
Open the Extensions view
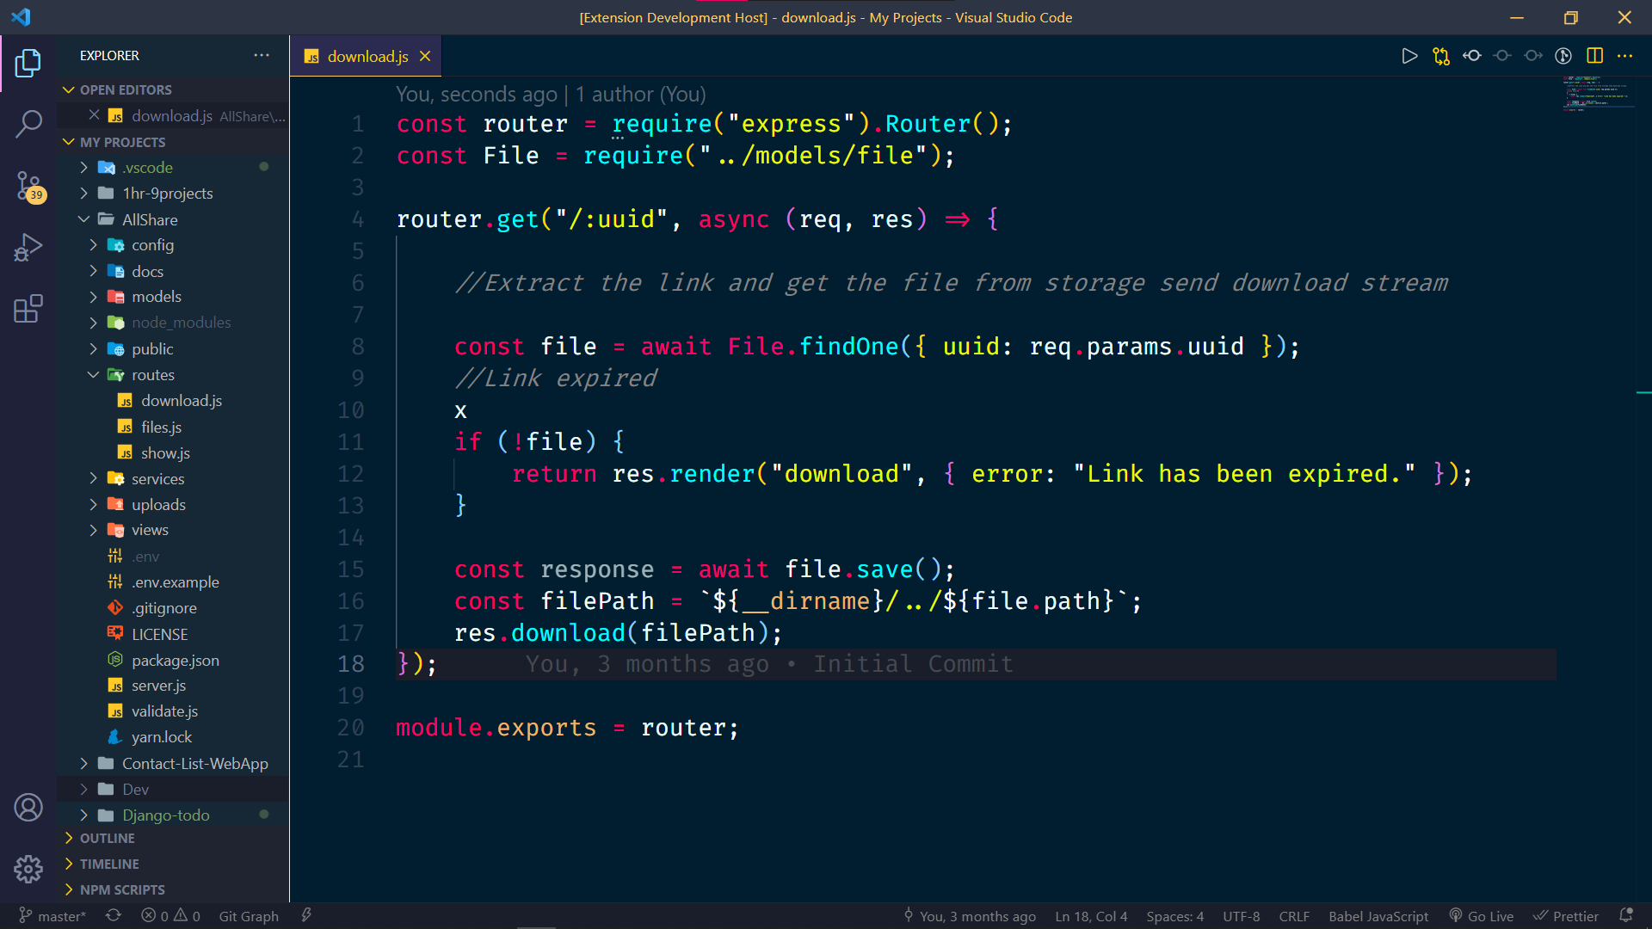coord(28,309)
